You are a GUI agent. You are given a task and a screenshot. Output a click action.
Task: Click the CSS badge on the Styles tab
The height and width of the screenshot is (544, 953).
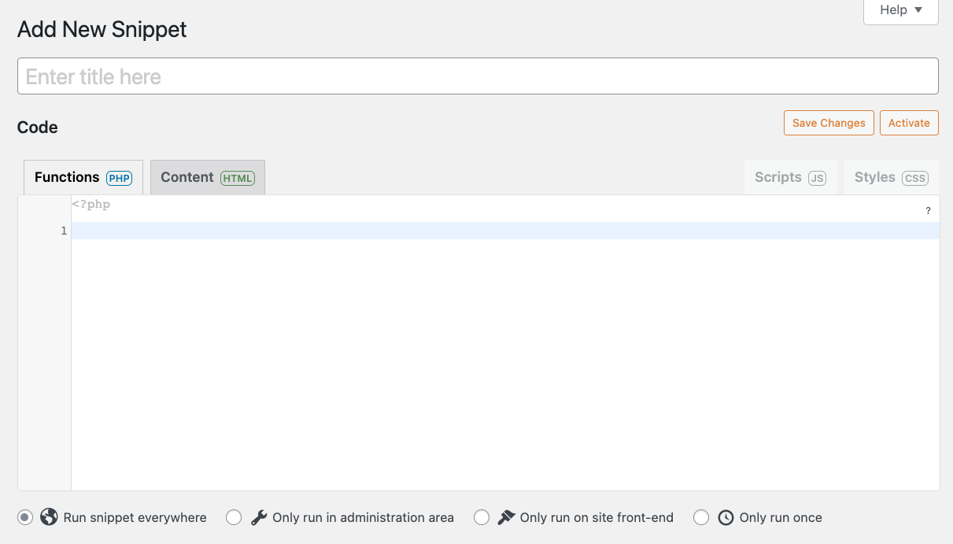(915, 178)
